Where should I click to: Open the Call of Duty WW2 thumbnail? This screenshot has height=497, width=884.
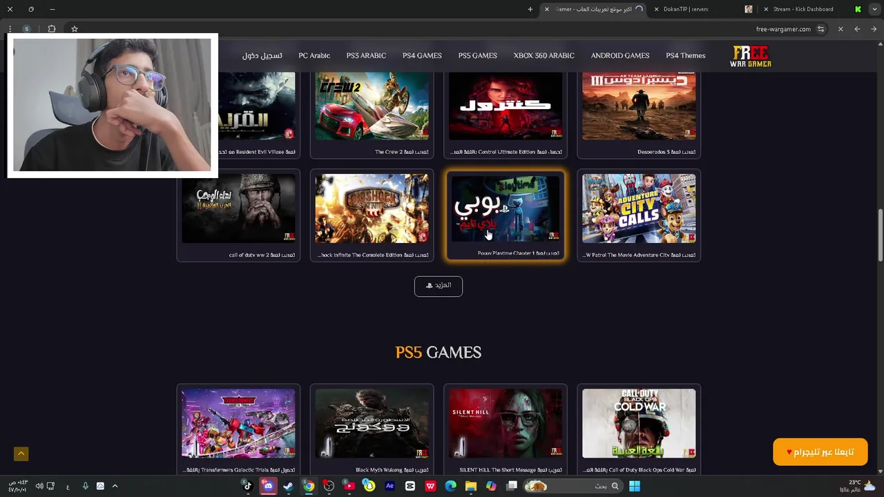click(238, 208)
